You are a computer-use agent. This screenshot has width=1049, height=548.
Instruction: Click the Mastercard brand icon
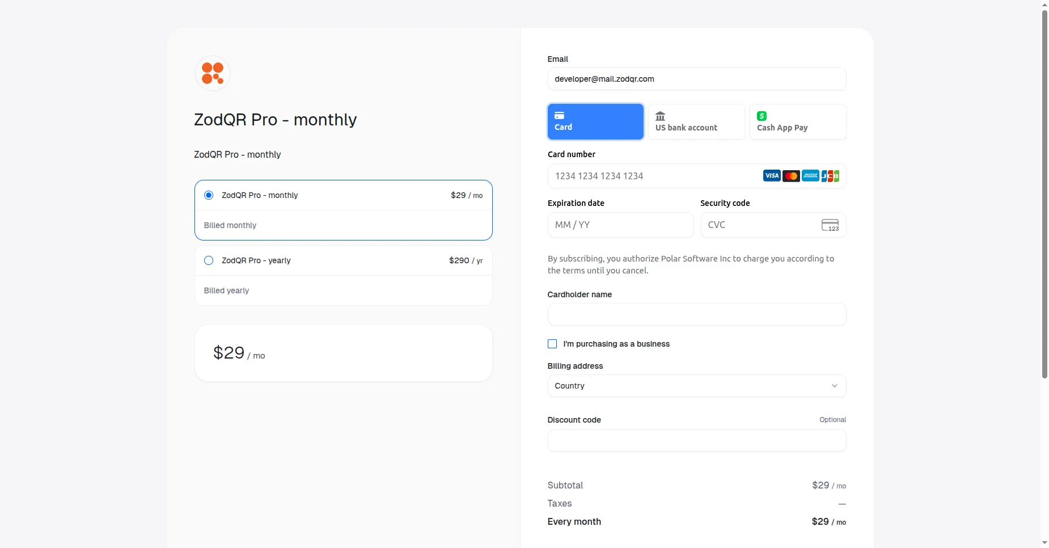tap(791, 176)
